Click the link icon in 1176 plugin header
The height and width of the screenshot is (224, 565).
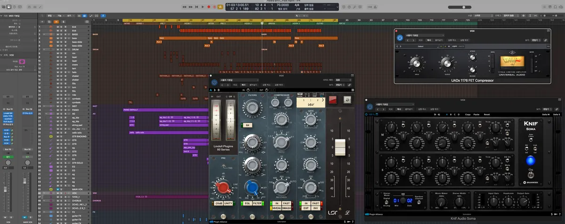pyautogui.click(x=546, y=40)
